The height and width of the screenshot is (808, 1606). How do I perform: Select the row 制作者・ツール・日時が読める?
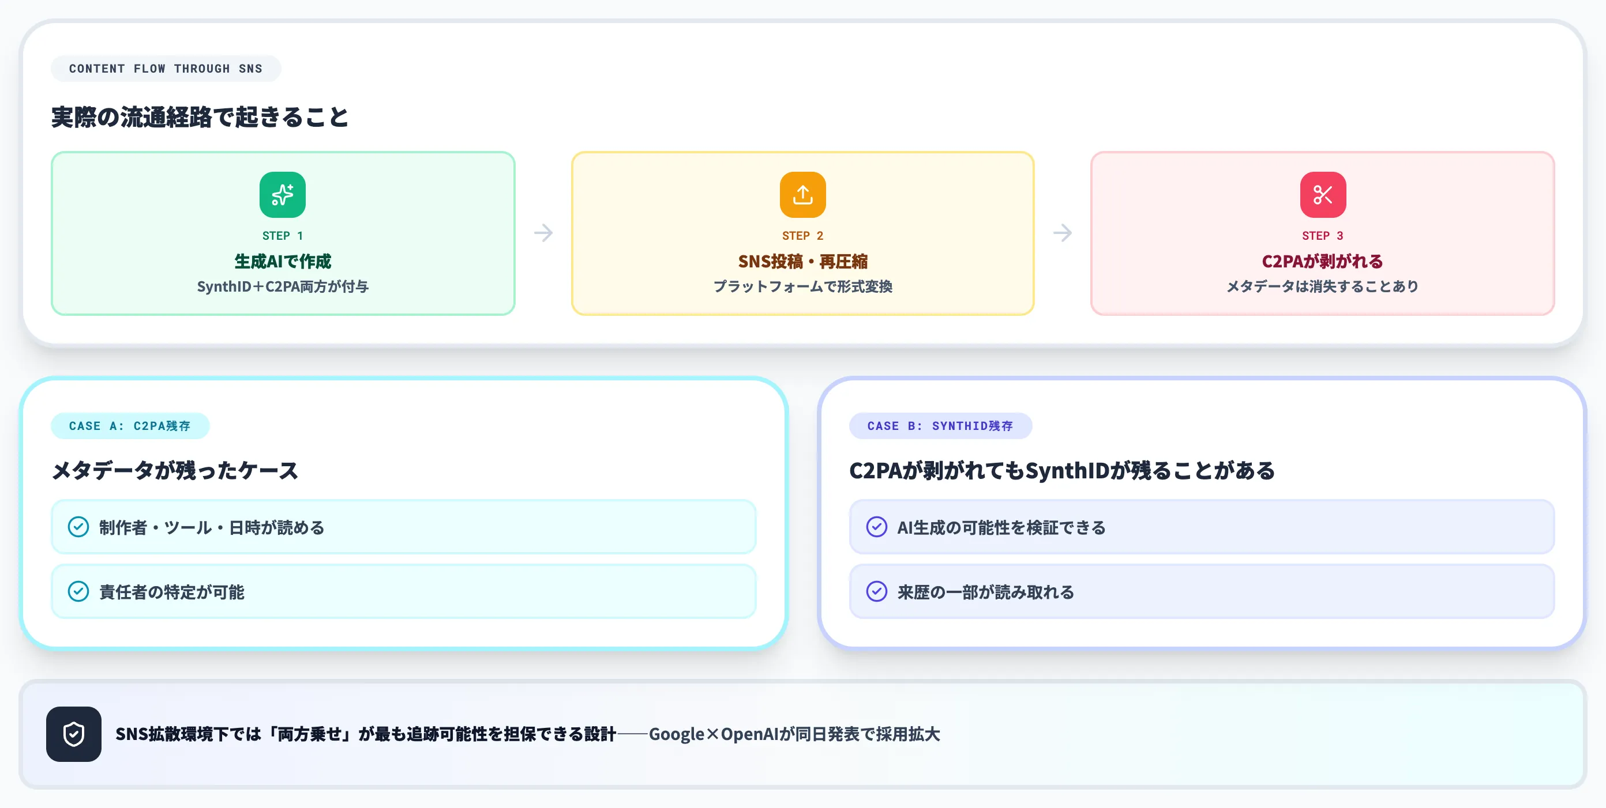(403, 527)
